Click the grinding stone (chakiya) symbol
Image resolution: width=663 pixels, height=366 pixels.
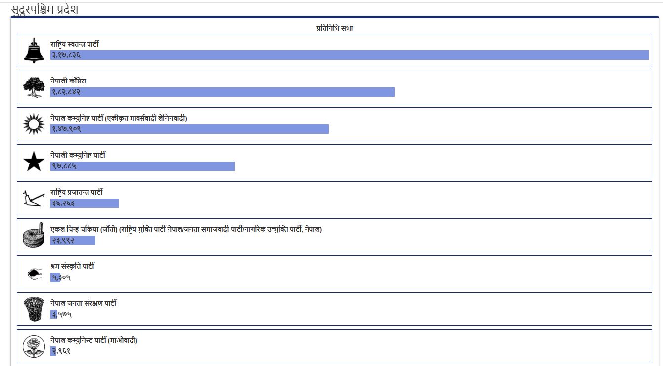(34, 236)
